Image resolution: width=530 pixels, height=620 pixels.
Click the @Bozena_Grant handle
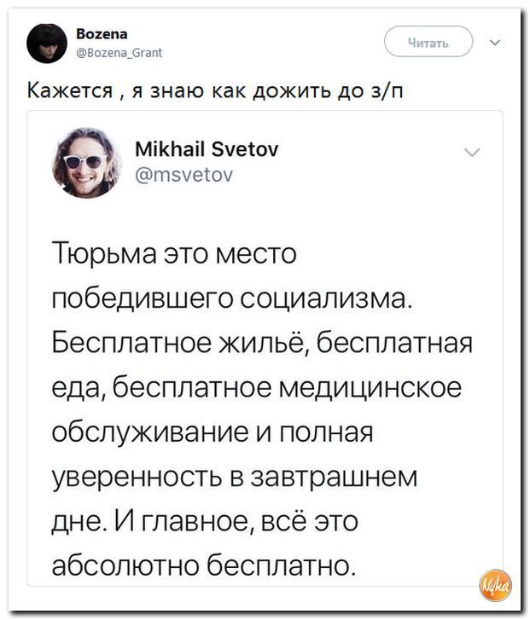point(119,53)
